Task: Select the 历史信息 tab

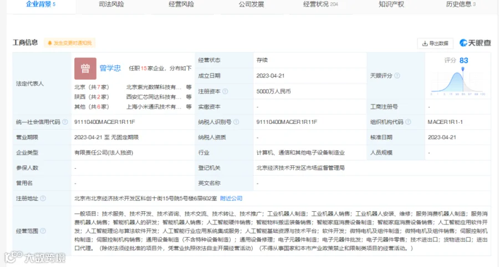Action: click(x=461, y=4)
